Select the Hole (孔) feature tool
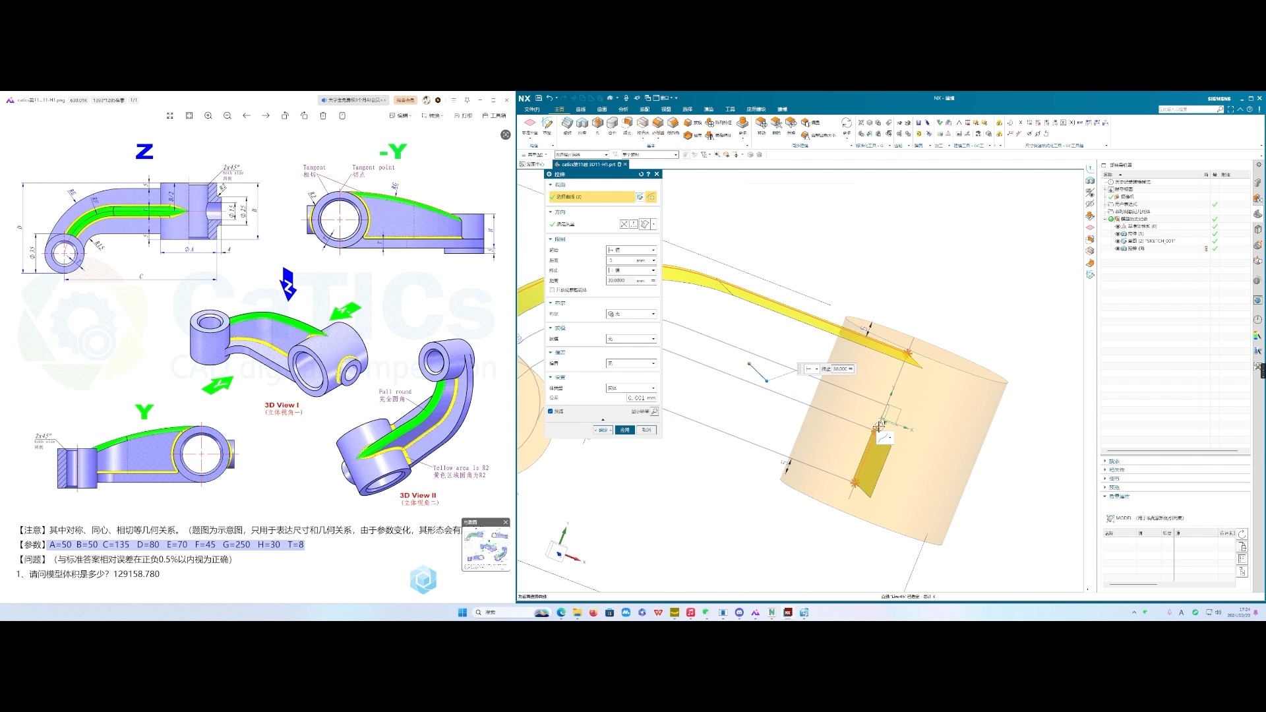 [x=597, y=123]
